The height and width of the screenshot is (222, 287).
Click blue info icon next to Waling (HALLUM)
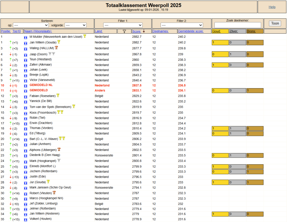click(x=26, y=49)
